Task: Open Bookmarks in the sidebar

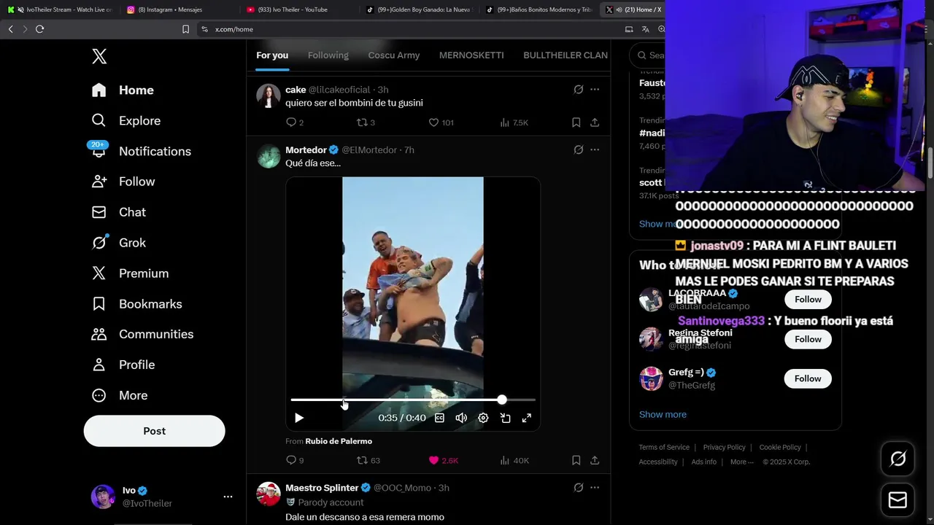Action: (x=136, y=304)
